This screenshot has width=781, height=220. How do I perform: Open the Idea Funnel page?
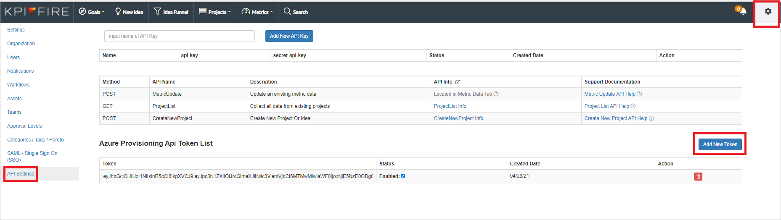tap(171, 12)
